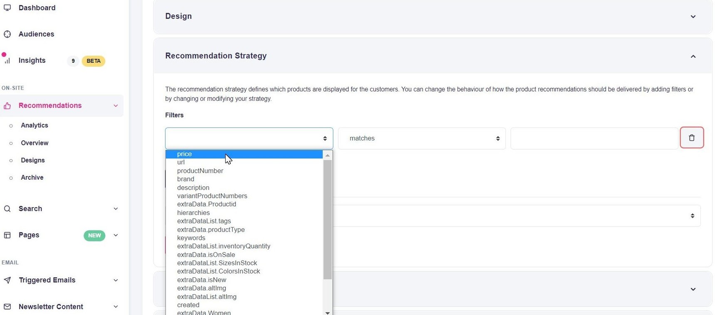Choose brand in the filter list
Viewport: 715px width, 315px height.
tap(186, 179)
